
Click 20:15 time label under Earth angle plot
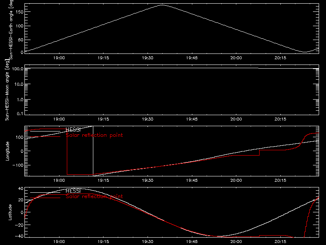point(280,58)
